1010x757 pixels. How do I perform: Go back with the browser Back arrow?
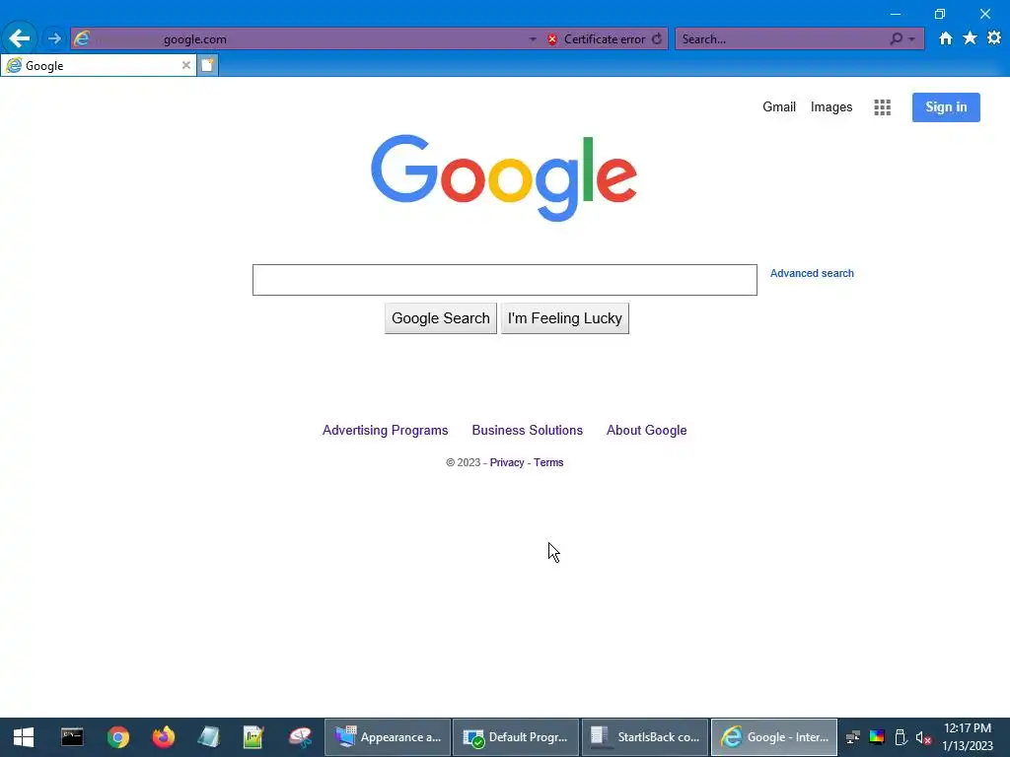tap(20, 38)
